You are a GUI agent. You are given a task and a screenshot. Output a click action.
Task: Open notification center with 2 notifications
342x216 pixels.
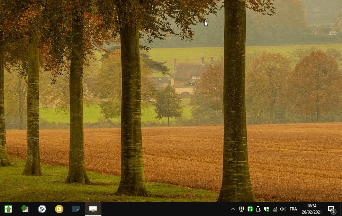[x=332, y=209]
